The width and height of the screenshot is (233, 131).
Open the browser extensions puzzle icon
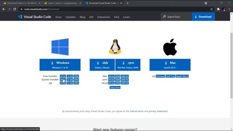[218, 9]
